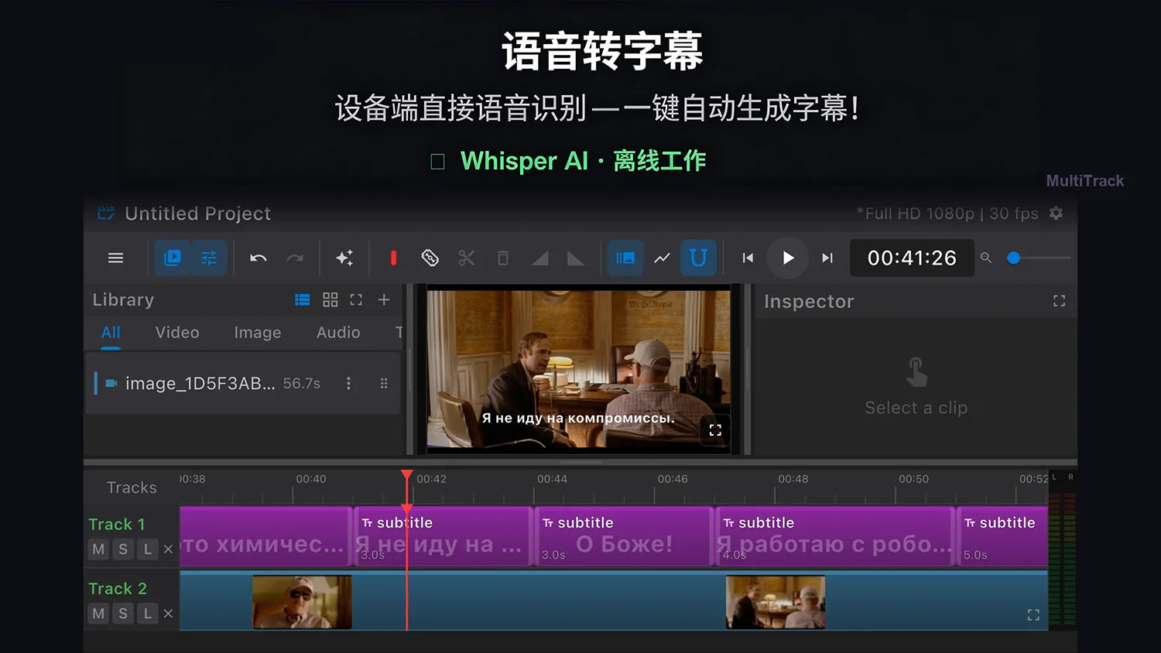The width and height of the screenshot is (1161, 653).
Task: Select the tag label tool
Action: pos(430,258)
